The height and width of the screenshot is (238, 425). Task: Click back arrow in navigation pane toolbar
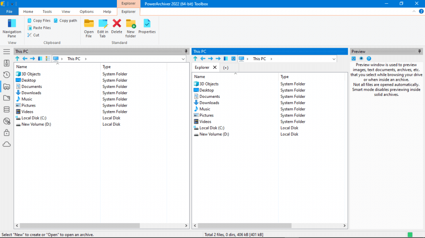coord(25,58)
